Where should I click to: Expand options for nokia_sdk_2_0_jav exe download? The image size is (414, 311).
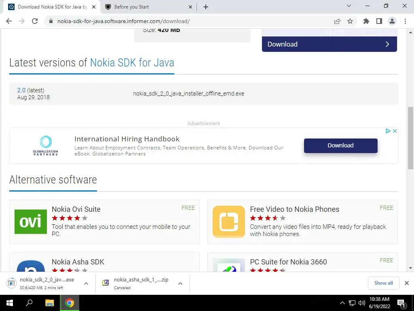[86, 283]
